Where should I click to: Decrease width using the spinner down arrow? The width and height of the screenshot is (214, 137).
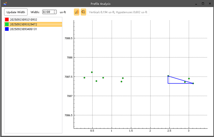55,13
